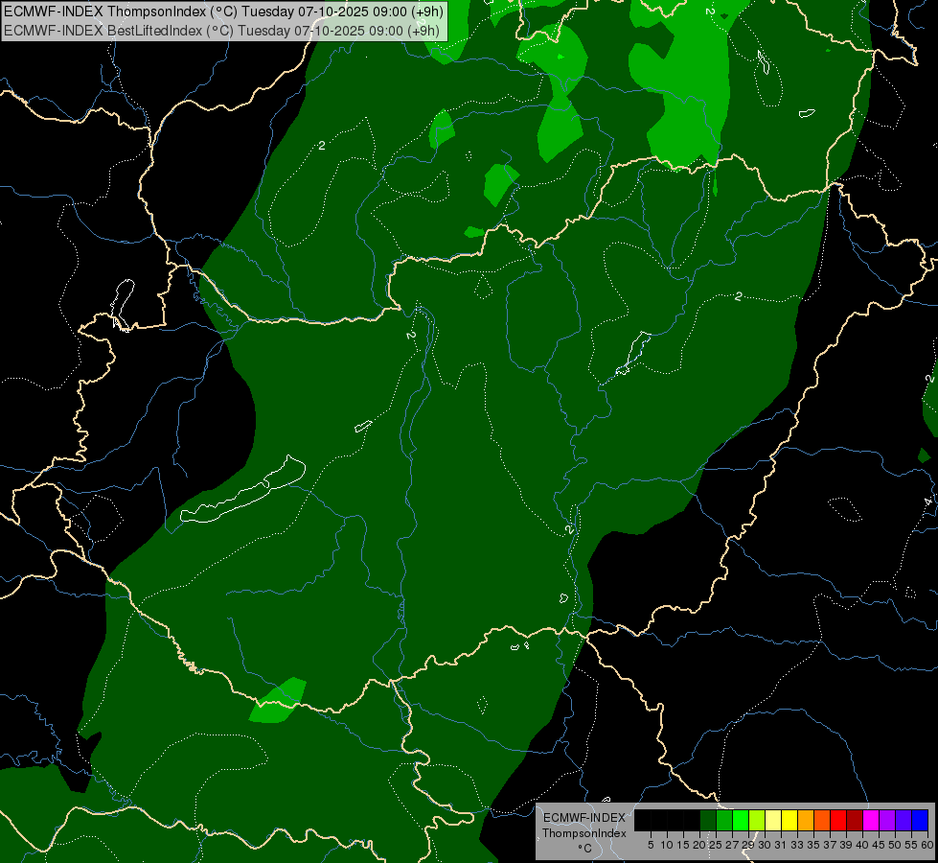Select the magenta 40–45 legend swatch
The image size is (938, 863).
click(x=870, y=820)
